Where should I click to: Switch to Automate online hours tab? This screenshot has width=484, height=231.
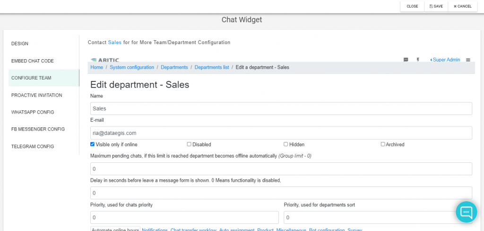(115, 229)
